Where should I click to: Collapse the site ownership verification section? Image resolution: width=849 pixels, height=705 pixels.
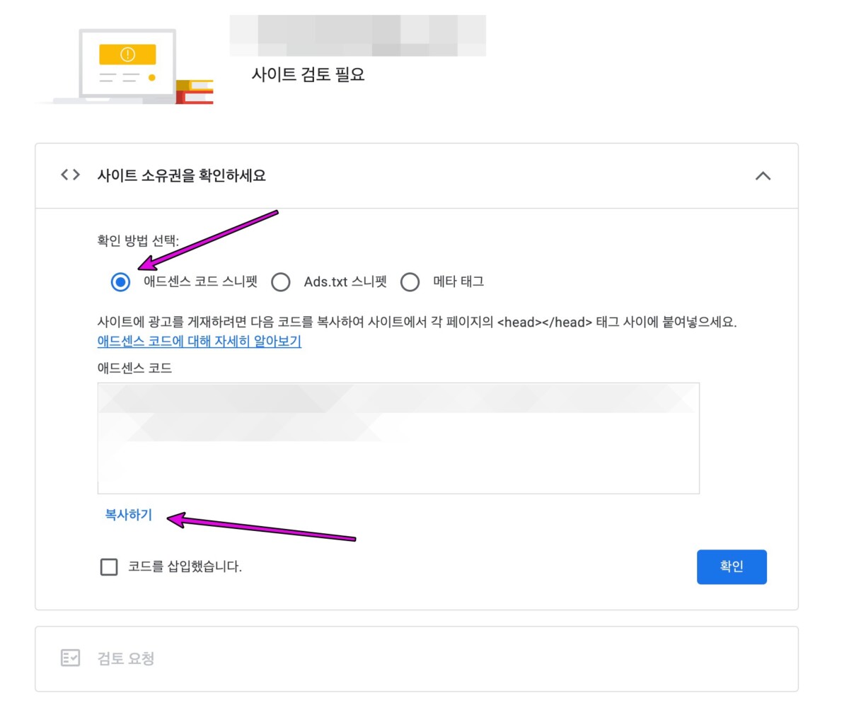763,176
